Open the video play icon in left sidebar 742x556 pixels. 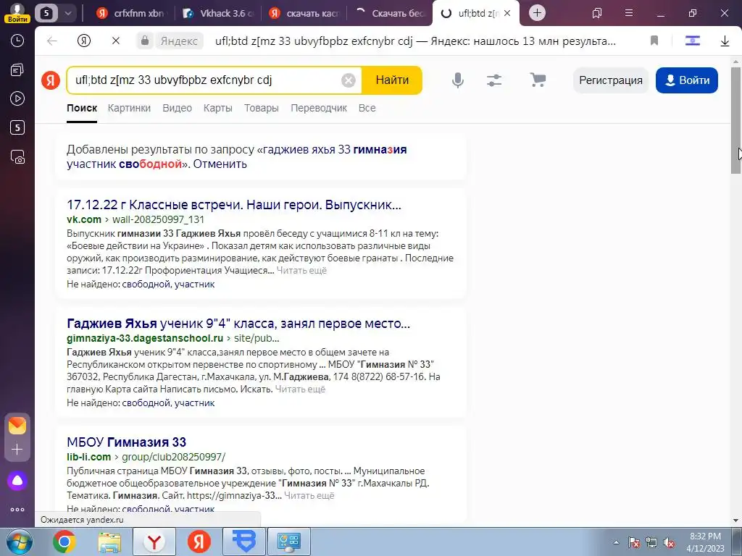click(17, 98)
